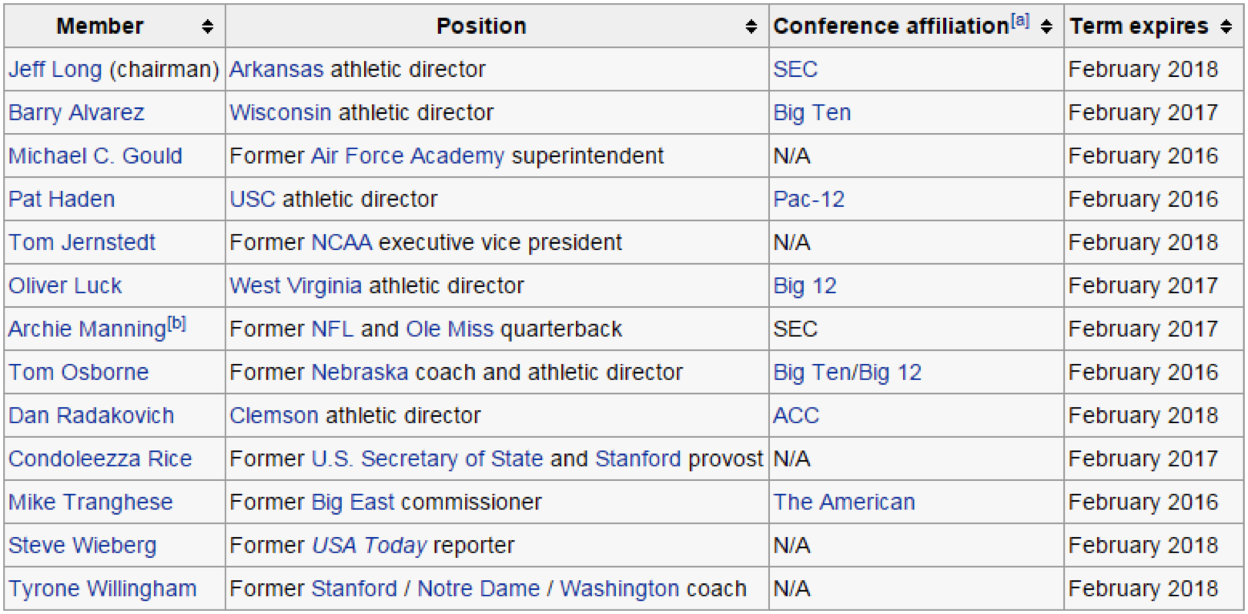This screenshot has width=1248, height=614.
Task: Open the USA Today link
Action: click(x=370, y=546)
